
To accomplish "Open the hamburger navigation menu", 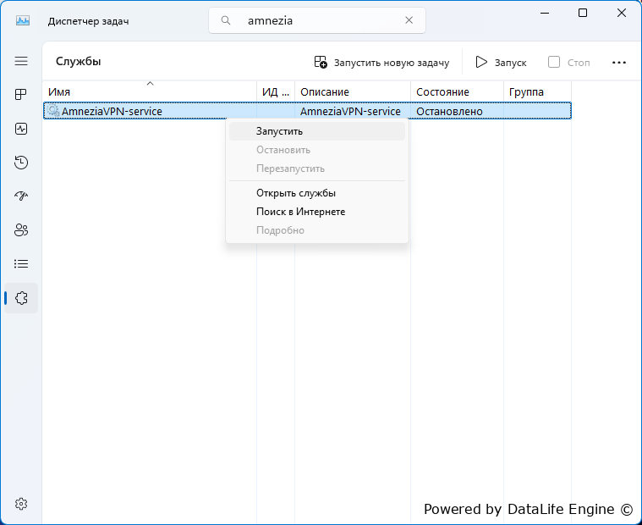I will pos(21,62).
